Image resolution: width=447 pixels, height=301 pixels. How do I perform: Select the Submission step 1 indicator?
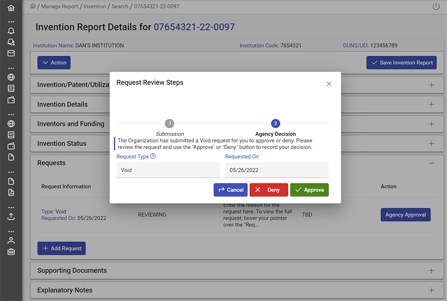click(x=169, y=123)
